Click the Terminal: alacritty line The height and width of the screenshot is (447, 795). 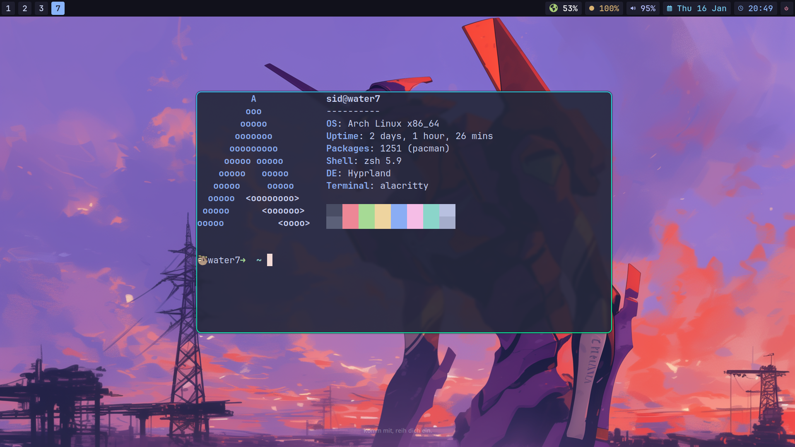tap(377, 186)
